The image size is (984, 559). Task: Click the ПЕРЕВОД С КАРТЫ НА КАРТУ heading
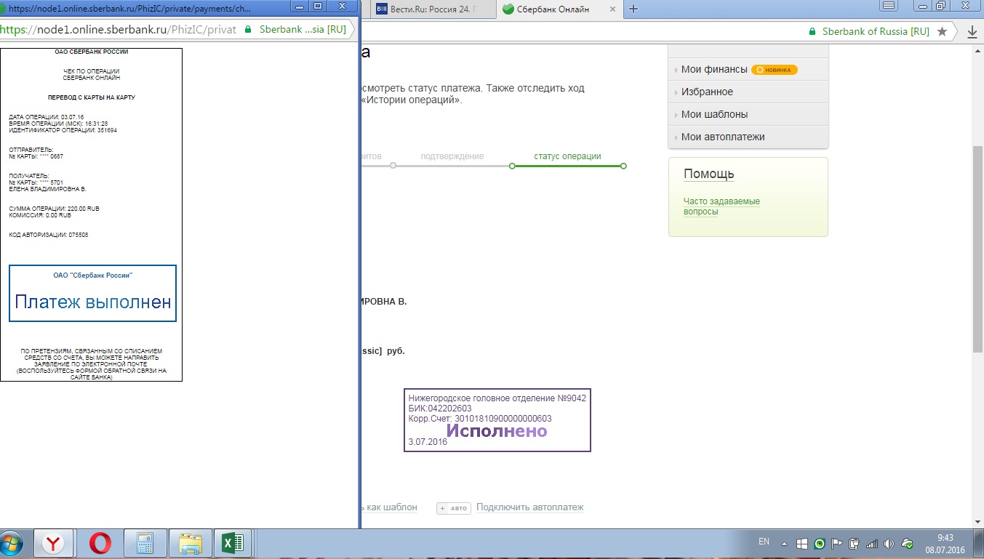pos(92,97)
